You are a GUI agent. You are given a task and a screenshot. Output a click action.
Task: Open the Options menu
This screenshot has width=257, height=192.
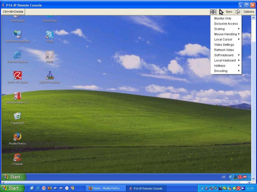pyautogui.click(x=248, y=12)
